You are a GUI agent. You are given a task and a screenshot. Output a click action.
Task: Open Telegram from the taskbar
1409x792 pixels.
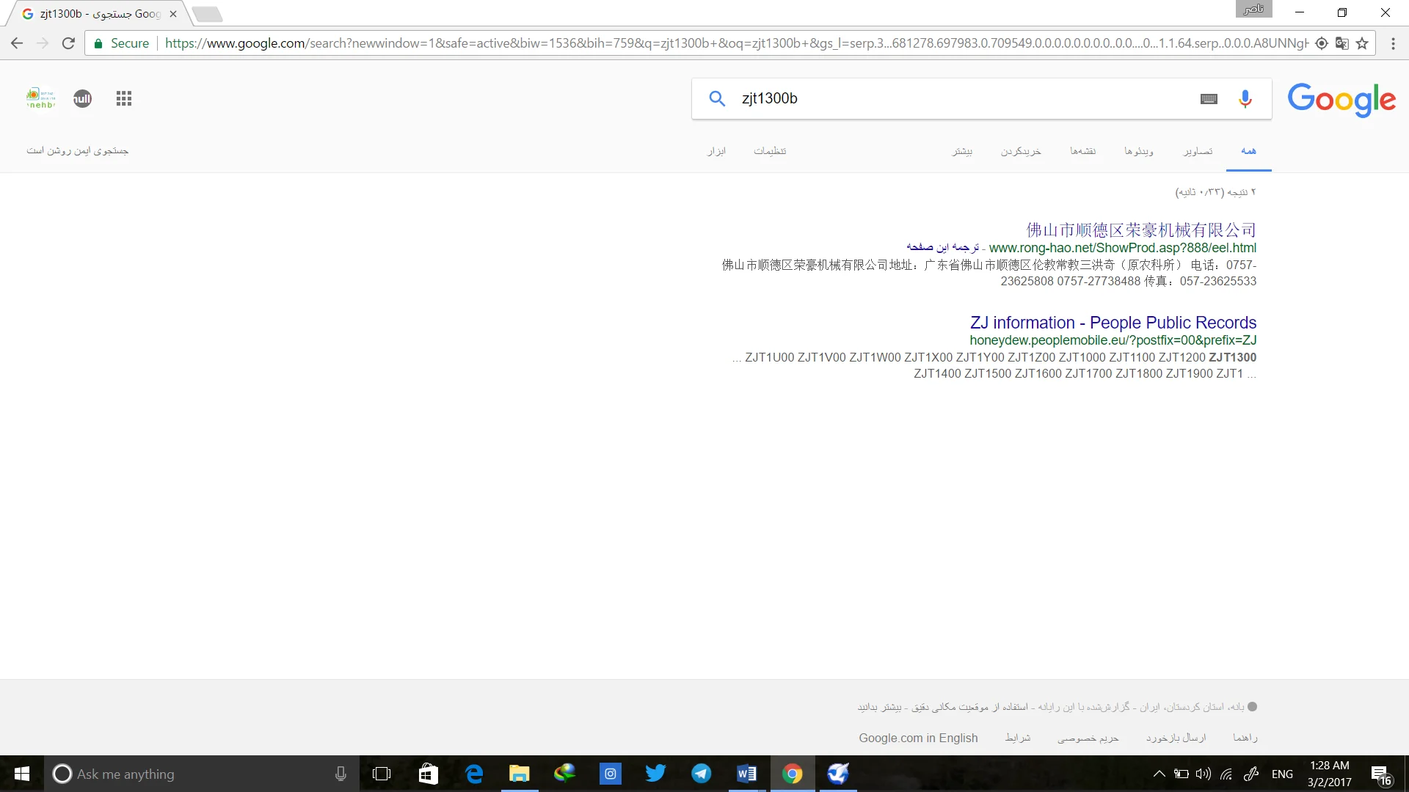click(x=701, y=774)
